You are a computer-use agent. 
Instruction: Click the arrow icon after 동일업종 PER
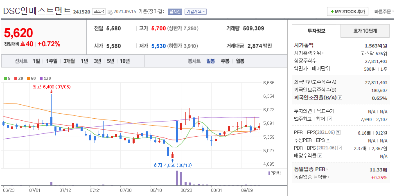(327, 169)
